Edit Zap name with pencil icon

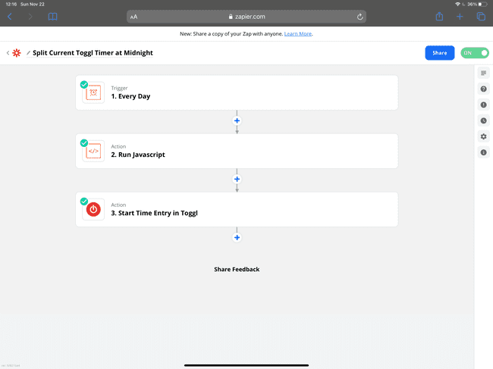pyautogui.click(x=28, y=53)
